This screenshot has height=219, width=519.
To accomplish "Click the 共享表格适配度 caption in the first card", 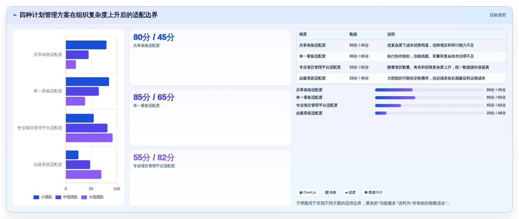I will click(146, 46).
